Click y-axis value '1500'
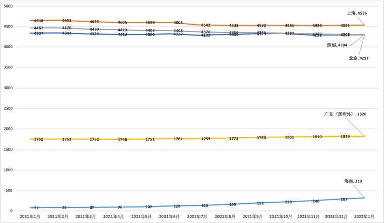The width and height of the screenshot is (384, 223). (8, 150)
